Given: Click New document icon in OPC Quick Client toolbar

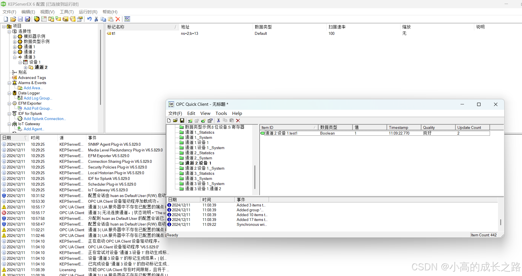Looking at the screenshot, I should point(169,121).
